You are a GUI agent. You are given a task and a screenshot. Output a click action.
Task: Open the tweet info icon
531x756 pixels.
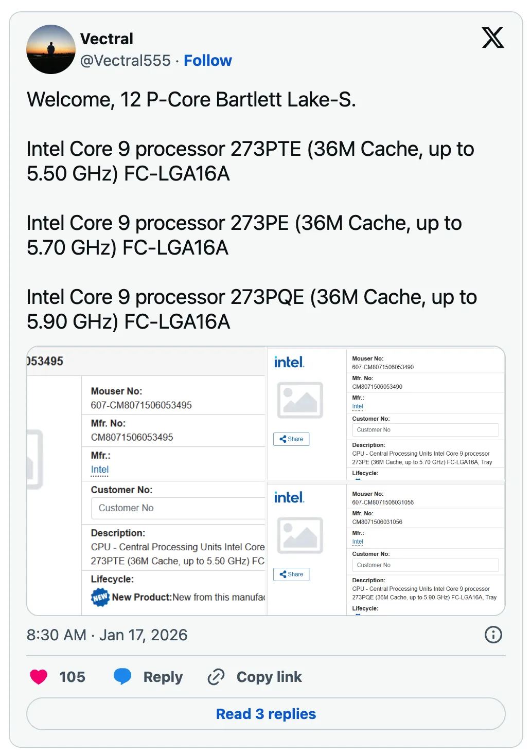492,635
